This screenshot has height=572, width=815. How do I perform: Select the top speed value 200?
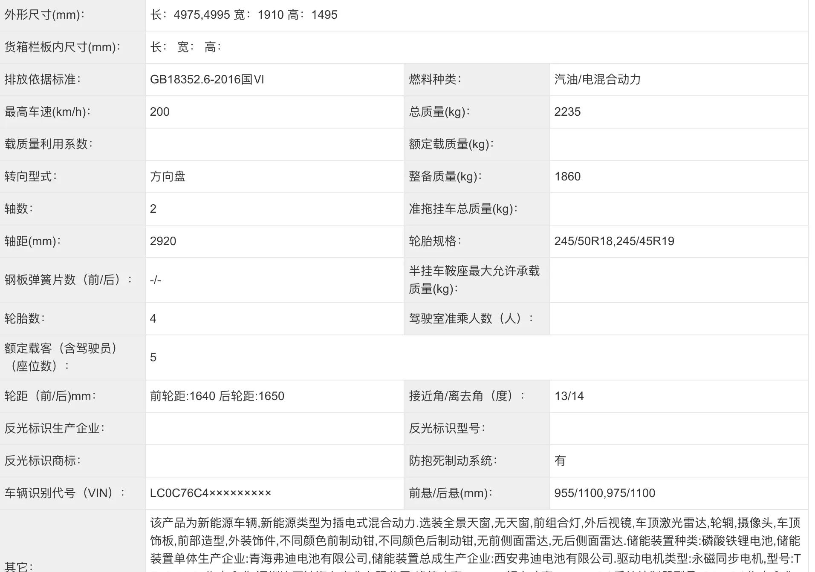[160, 112]
